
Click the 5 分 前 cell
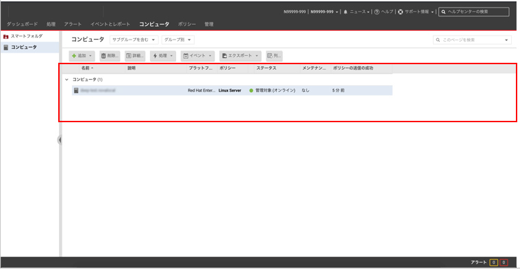point(338,91)
